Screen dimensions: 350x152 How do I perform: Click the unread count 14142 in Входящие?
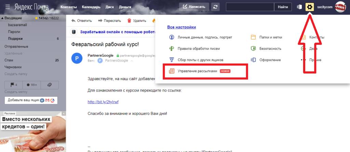point(43,18)
